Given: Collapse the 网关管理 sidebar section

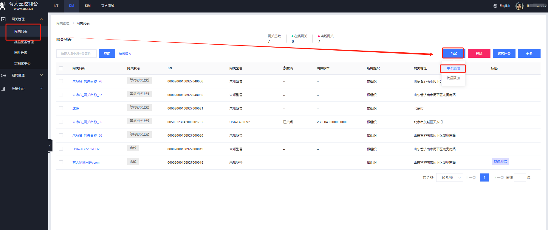Looking at the screenshot, I should [41, 19].
